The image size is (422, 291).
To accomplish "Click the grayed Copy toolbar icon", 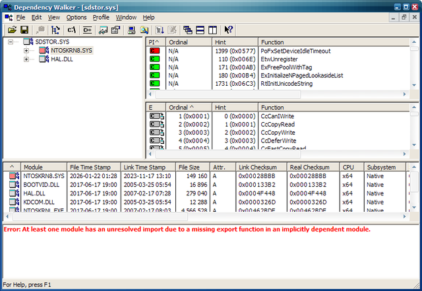I will pos(40,30).
